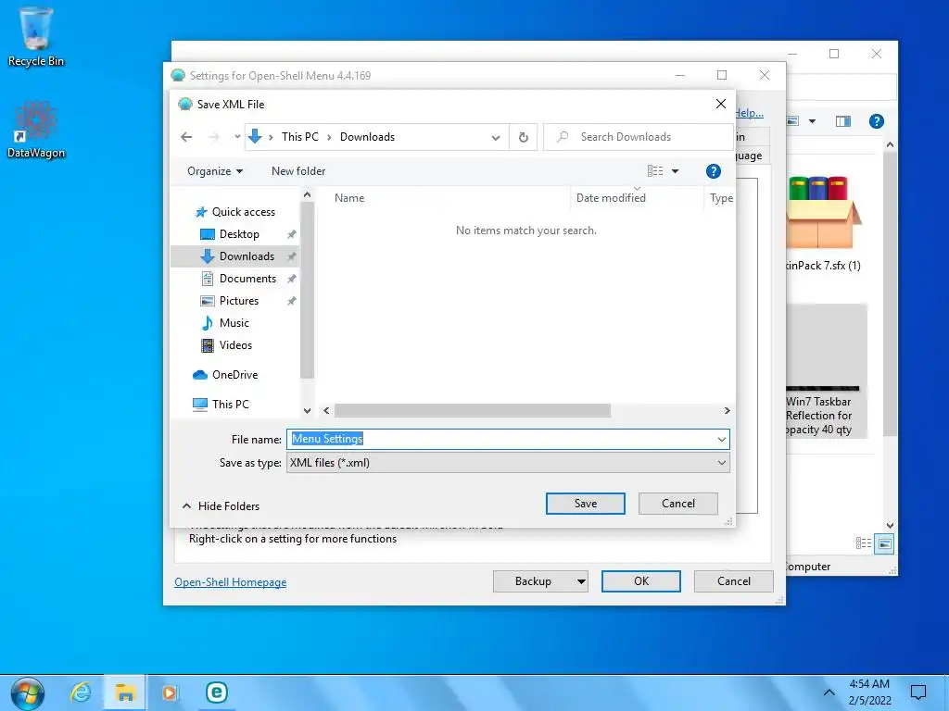Open the Backup button dropdown arrow
Screen dimensions: 949x711
tap(581, 581)
